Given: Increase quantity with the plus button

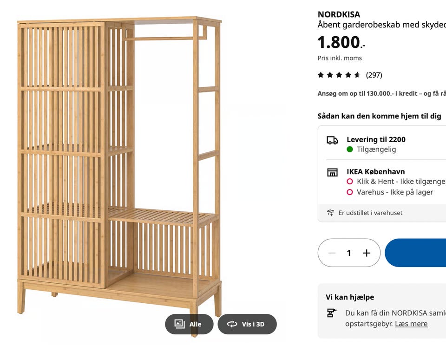Looking at the screenshot, I should [367, 253].
